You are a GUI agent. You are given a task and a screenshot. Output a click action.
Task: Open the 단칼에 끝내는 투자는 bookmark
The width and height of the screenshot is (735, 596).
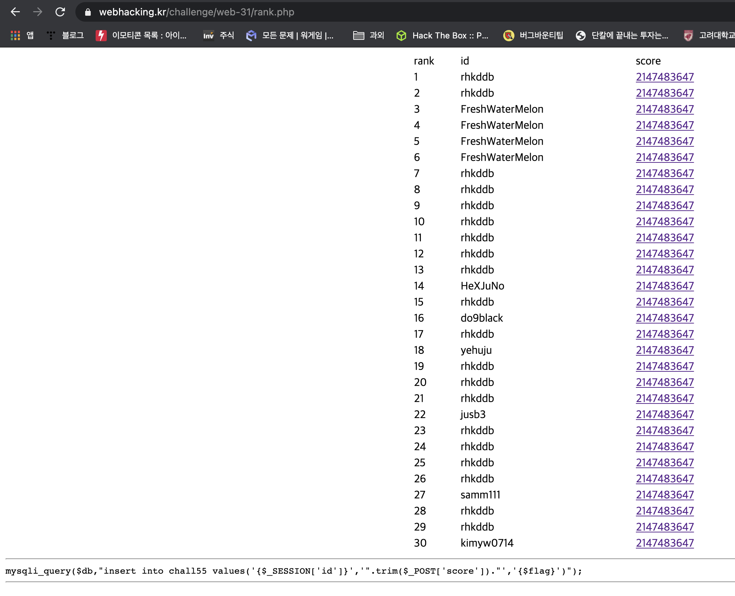[x=622, y=35]
